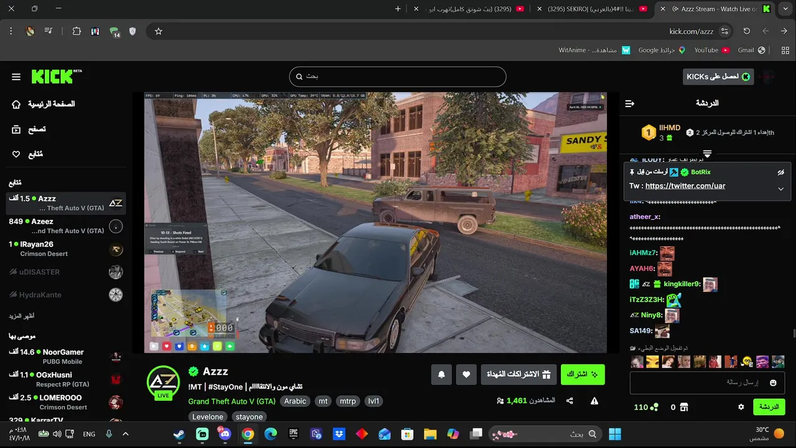Open the Gmail bookmark
Image resolution: width=796 pixels, height=448 pixels.
tap(751, 50)
